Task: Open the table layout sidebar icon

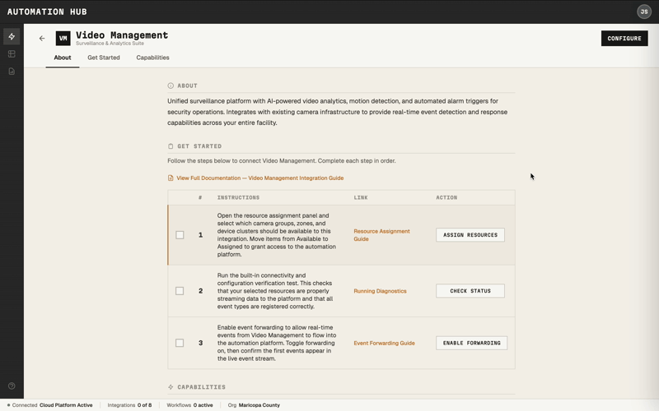Action: point(12,54)
